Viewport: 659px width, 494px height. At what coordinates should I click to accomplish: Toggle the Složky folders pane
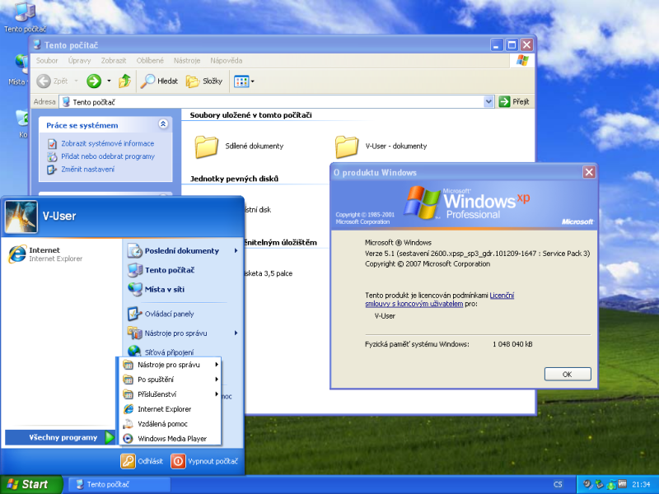click(x=203, y=81)
